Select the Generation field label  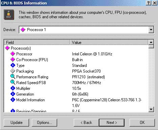25,94
